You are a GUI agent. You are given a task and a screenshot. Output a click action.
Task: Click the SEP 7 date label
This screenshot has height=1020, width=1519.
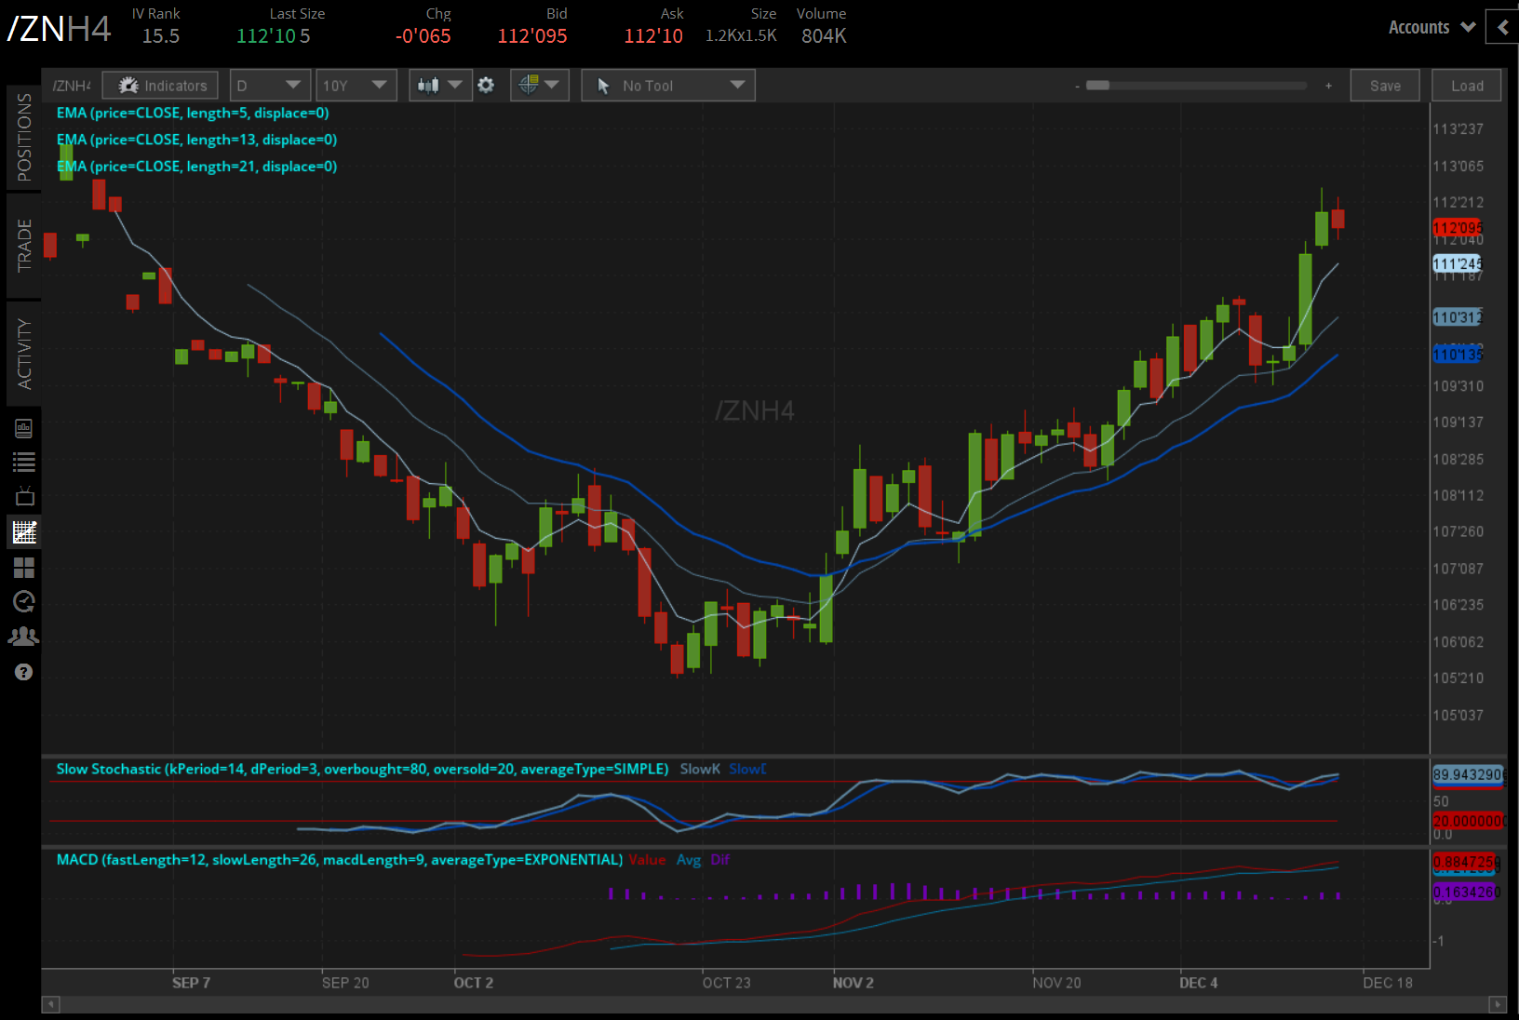pos(191,983)
